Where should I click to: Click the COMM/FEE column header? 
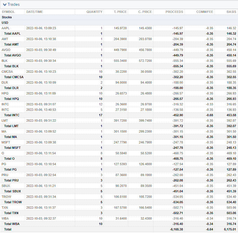205,12
